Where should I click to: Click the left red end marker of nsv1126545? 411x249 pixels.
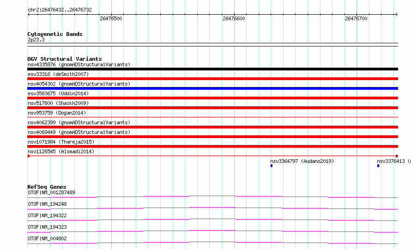[x=29, y=156]
